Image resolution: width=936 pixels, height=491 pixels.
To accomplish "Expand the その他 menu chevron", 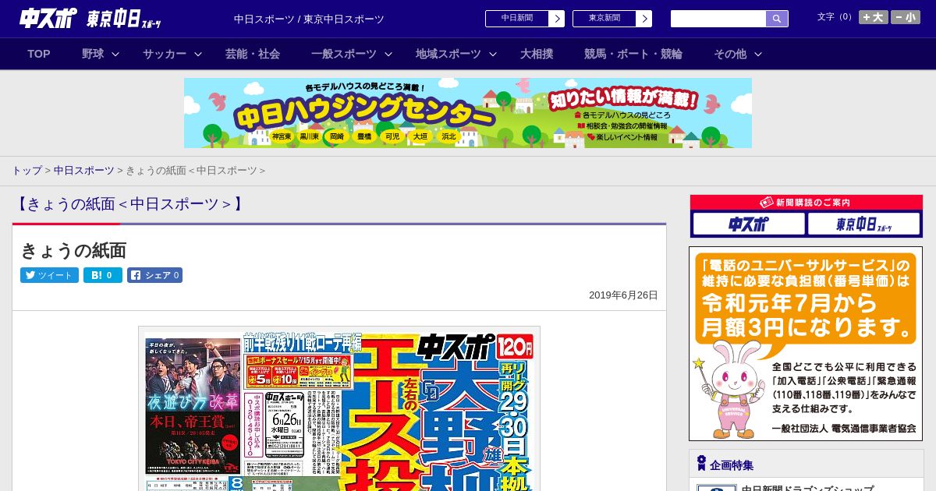I will click(758, 55).
